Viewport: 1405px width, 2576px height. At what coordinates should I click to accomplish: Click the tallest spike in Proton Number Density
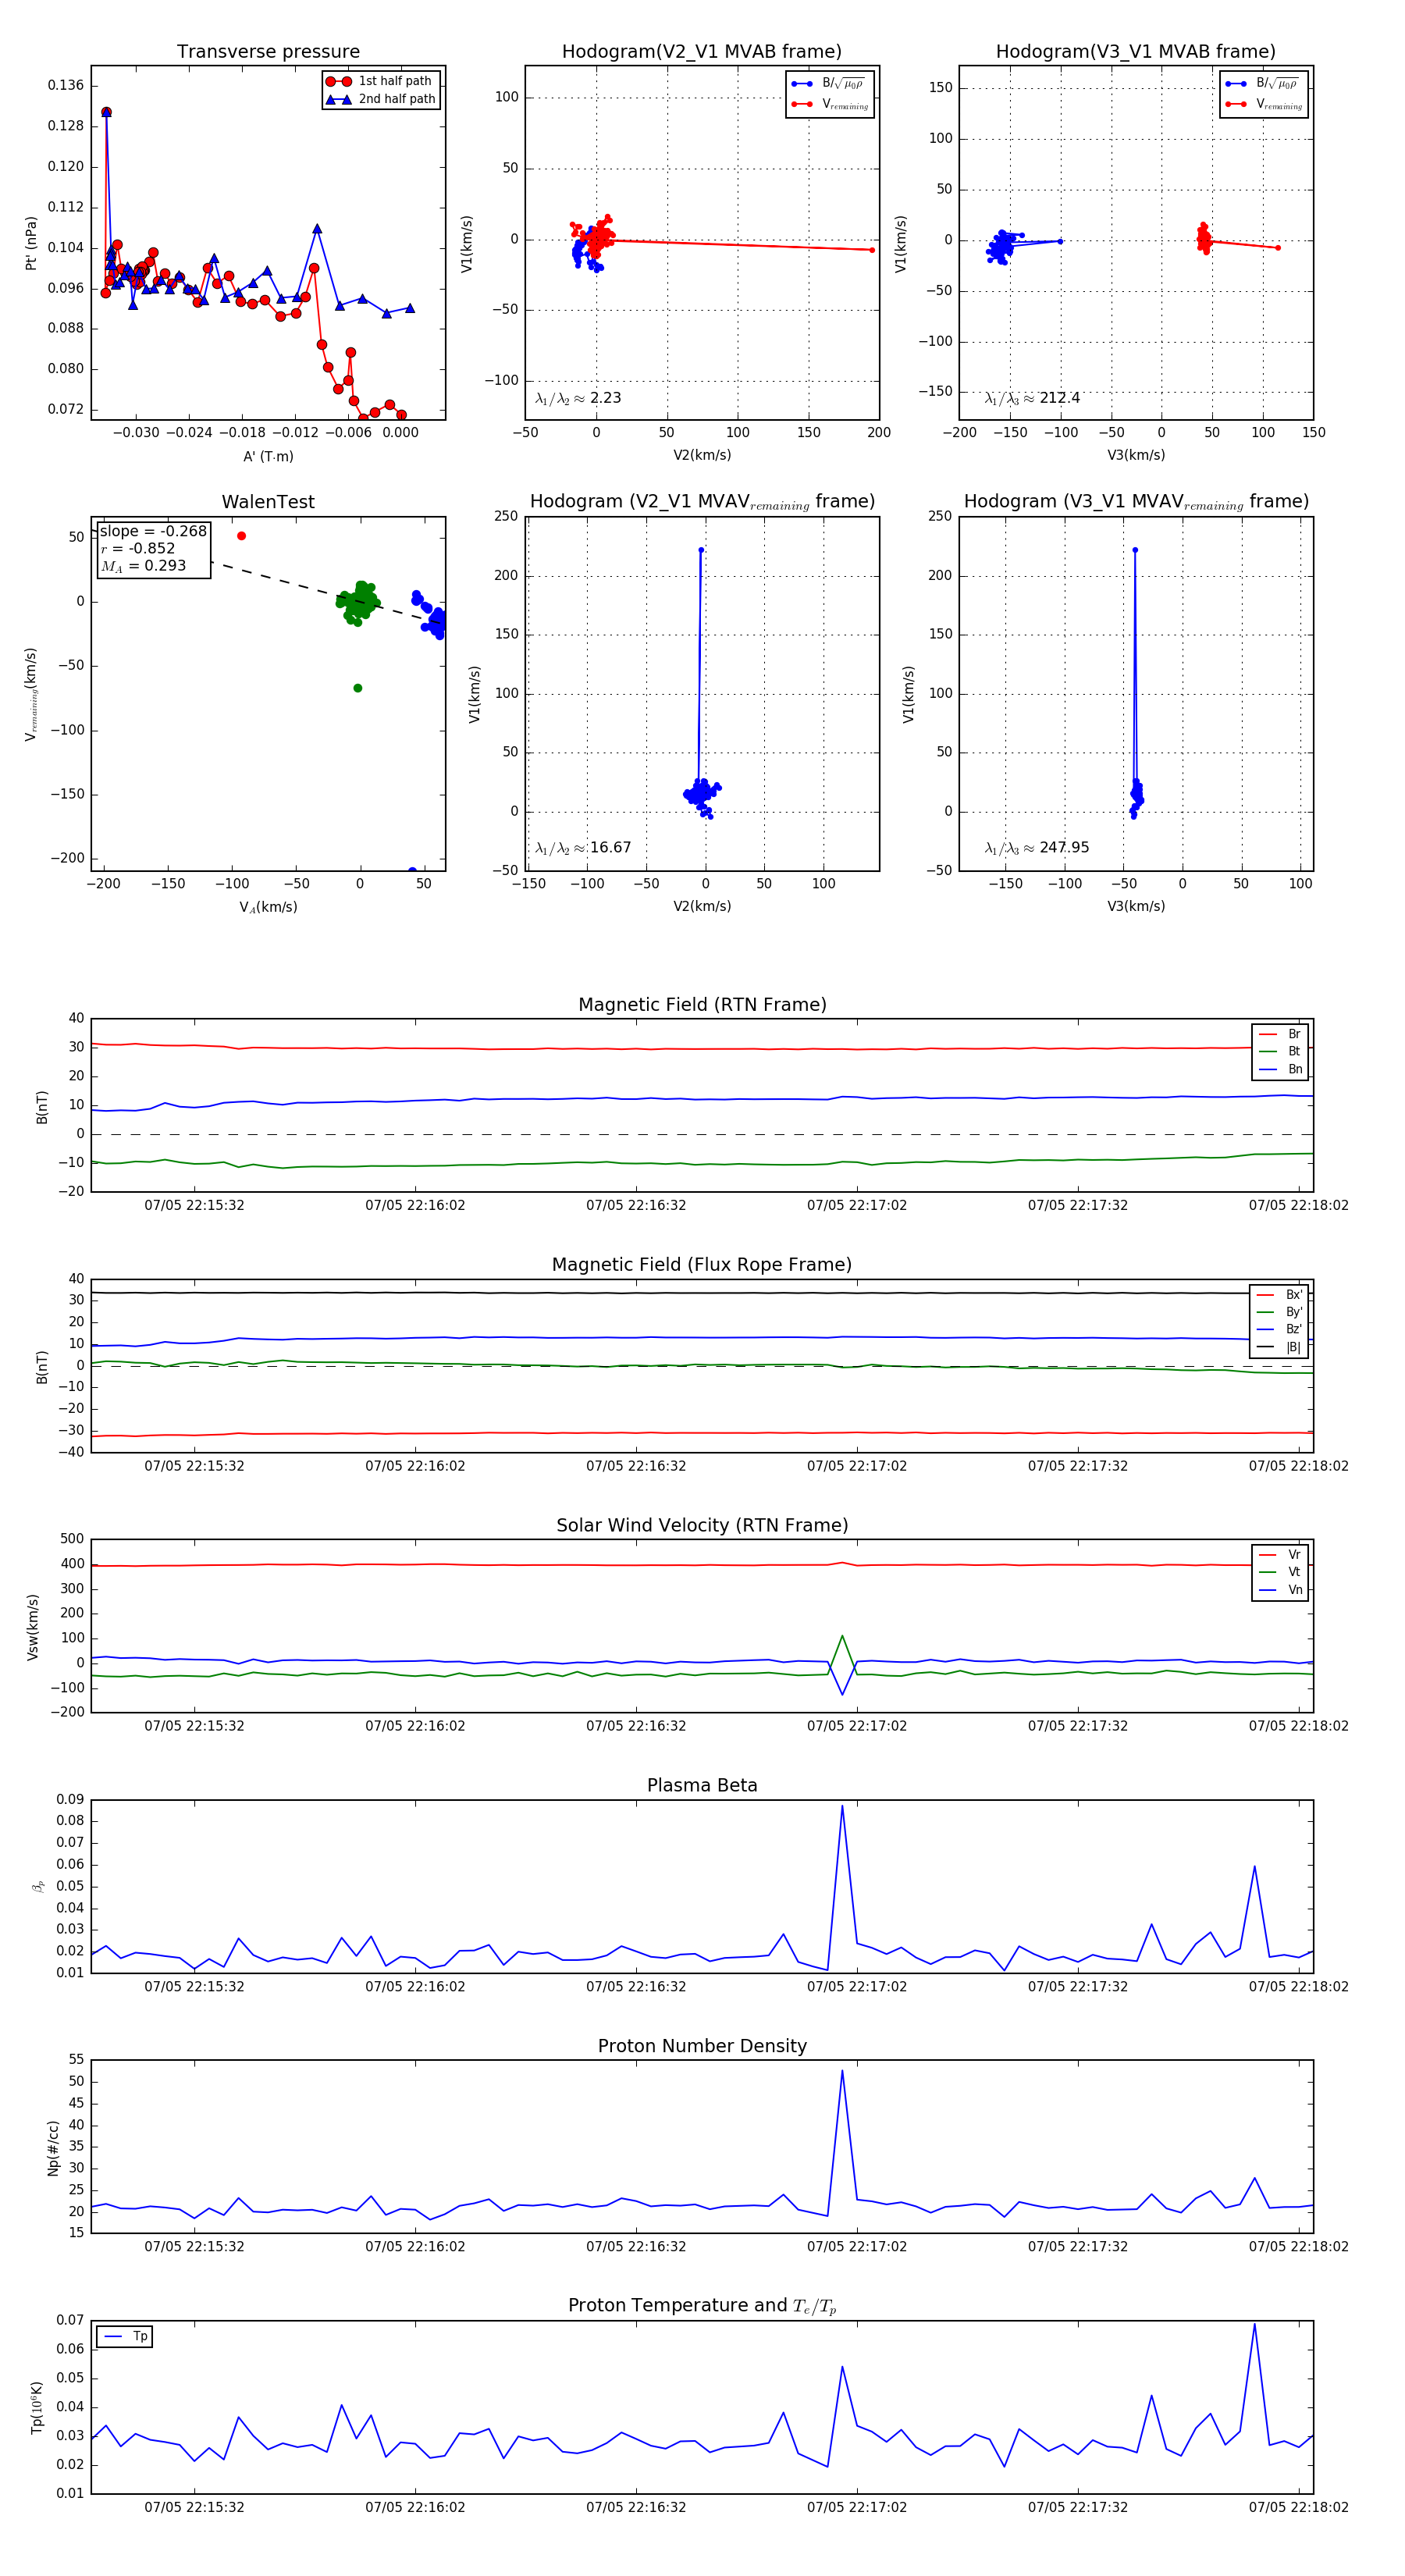click(842, 2071)
